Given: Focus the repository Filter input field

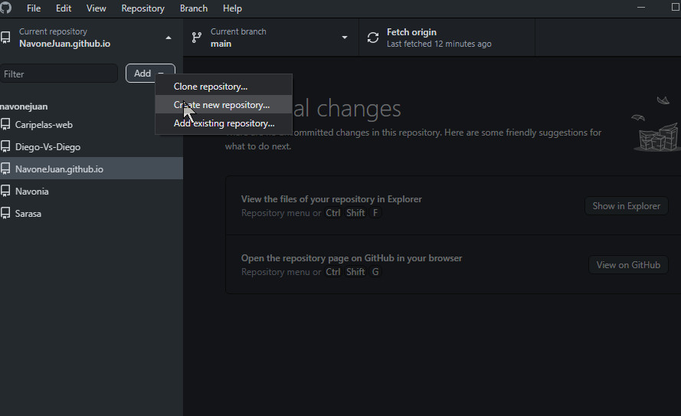Looking at the screenshot, I should click(59, 74).
